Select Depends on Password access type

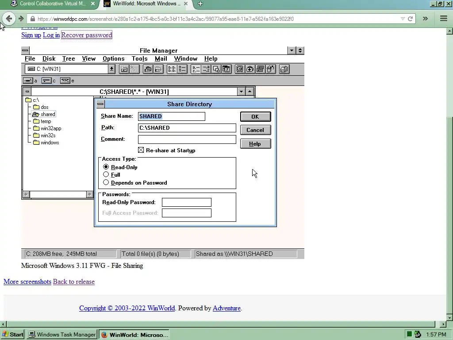click(x=106, y=182)
